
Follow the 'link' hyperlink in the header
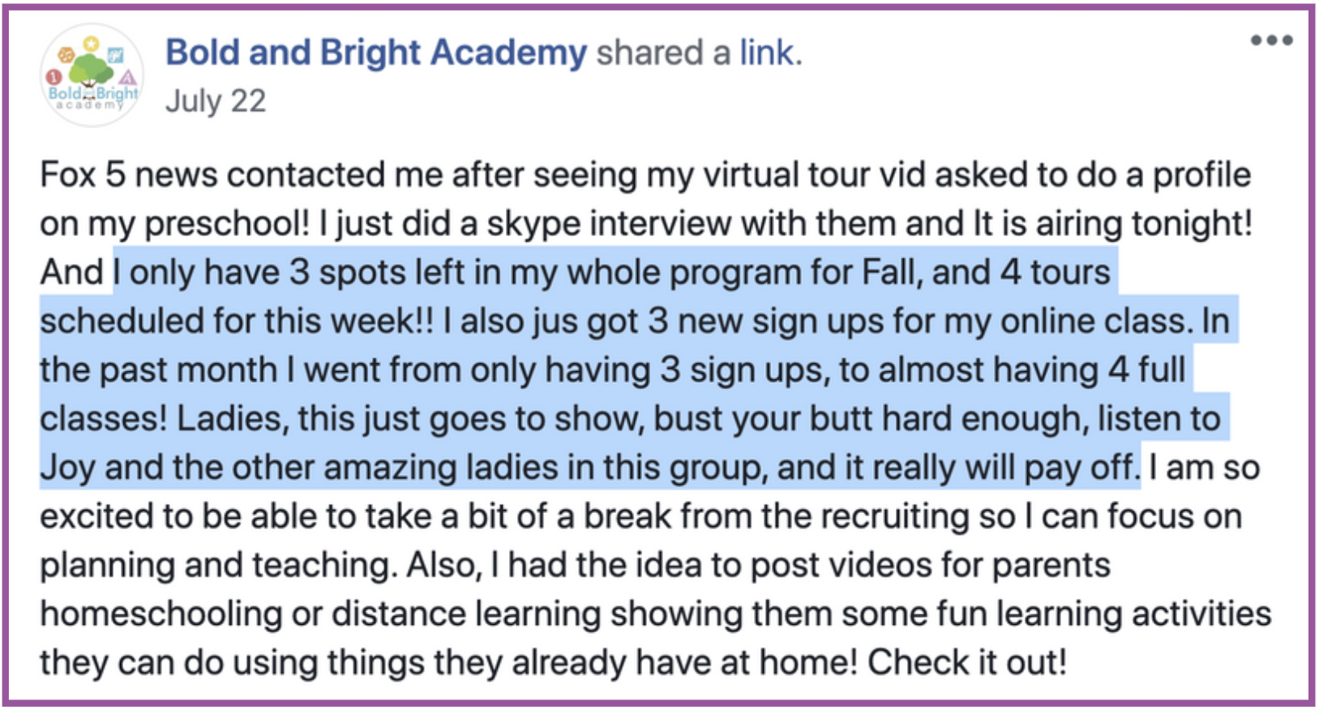[x=770, y=53]
